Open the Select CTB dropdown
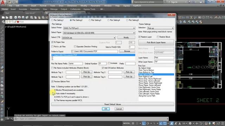 coord(89,38)
